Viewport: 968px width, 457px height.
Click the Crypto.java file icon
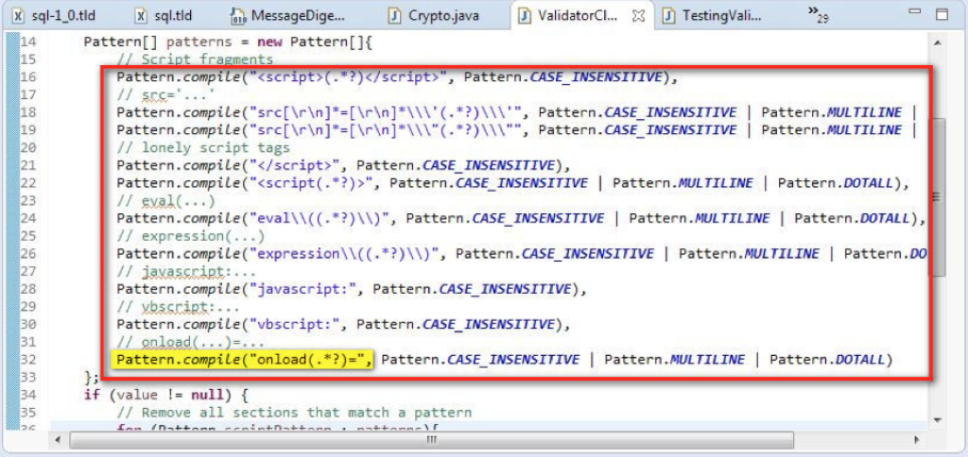click(x=394, y=15)
